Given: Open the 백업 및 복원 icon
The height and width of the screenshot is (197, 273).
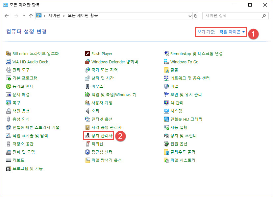Looking at the screenshot, I should coord(87,95).
